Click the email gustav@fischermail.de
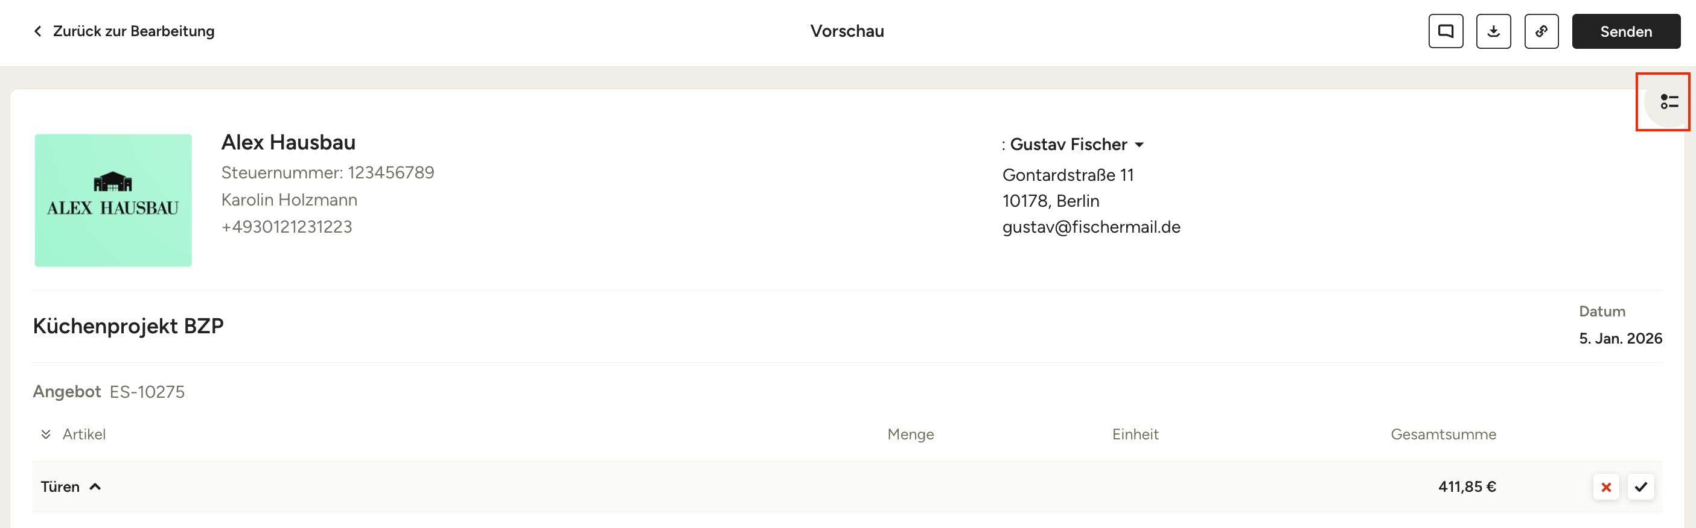The width and height of the screenshot is (1696, 528). click(1091, 227)
